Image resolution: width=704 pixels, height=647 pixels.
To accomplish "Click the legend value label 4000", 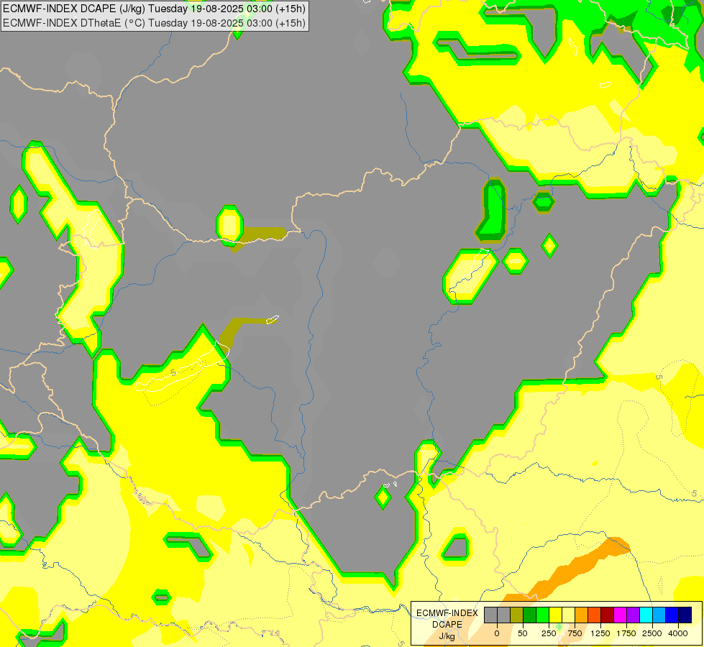I will pyautogui.click(x=678, y=633).
